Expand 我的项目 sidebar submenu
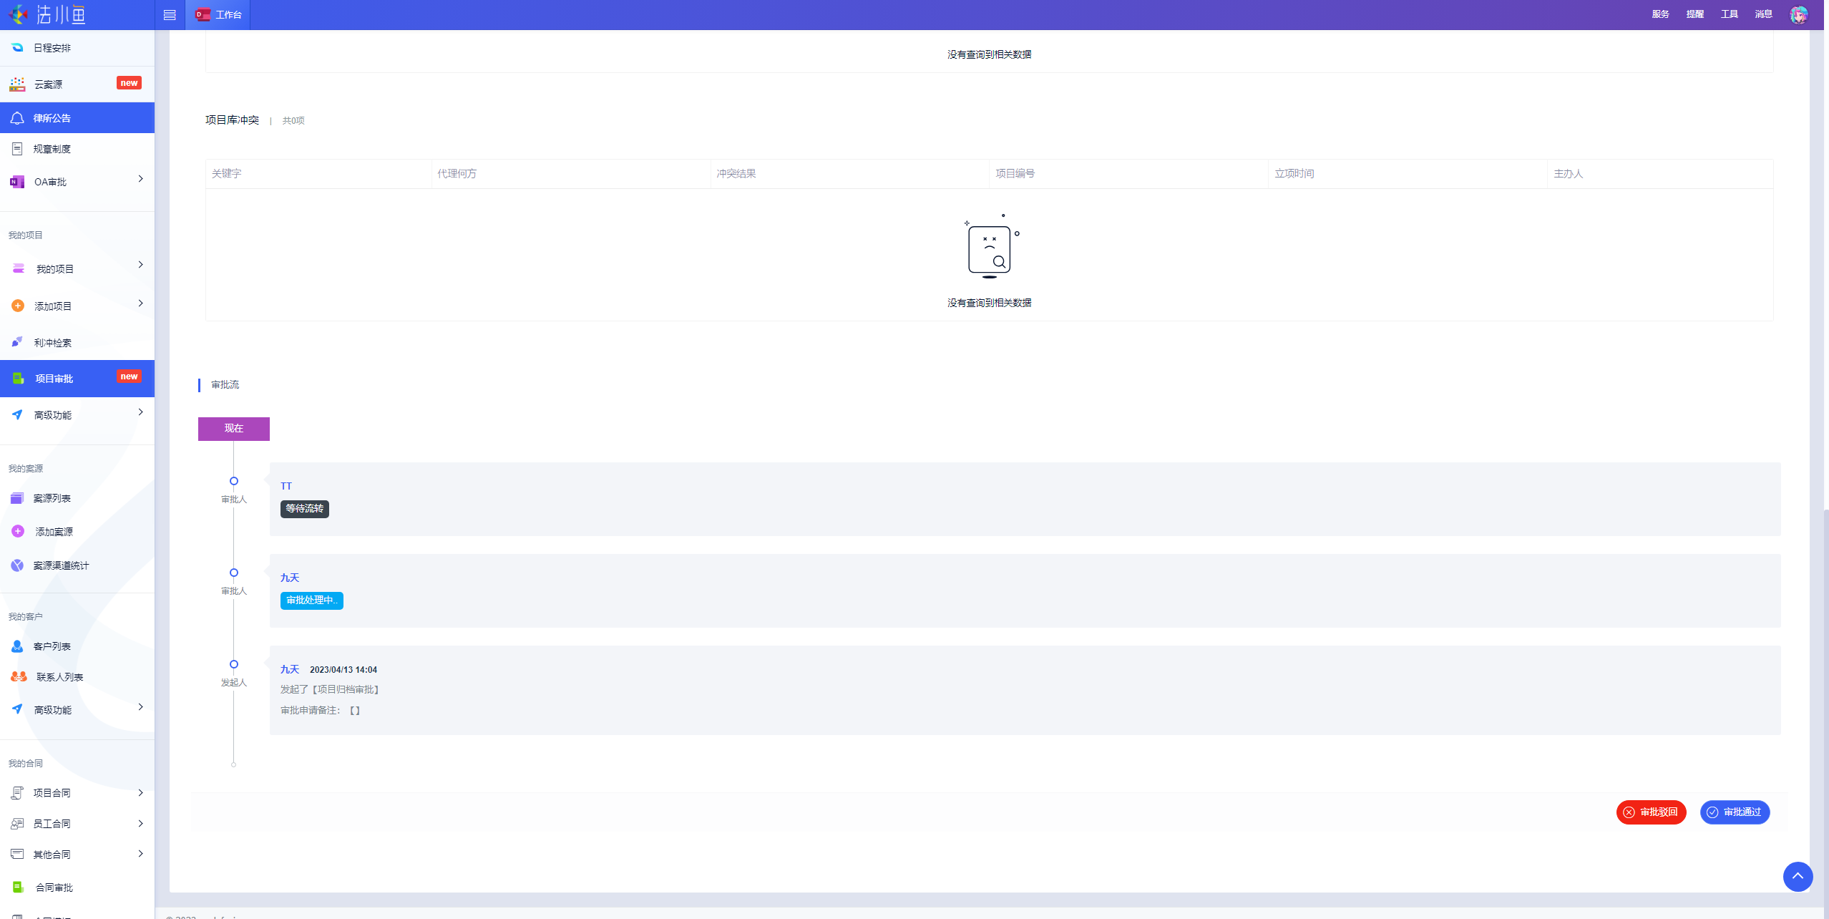The height and width of the screenshot is (919, 1829). coord(140,265)
